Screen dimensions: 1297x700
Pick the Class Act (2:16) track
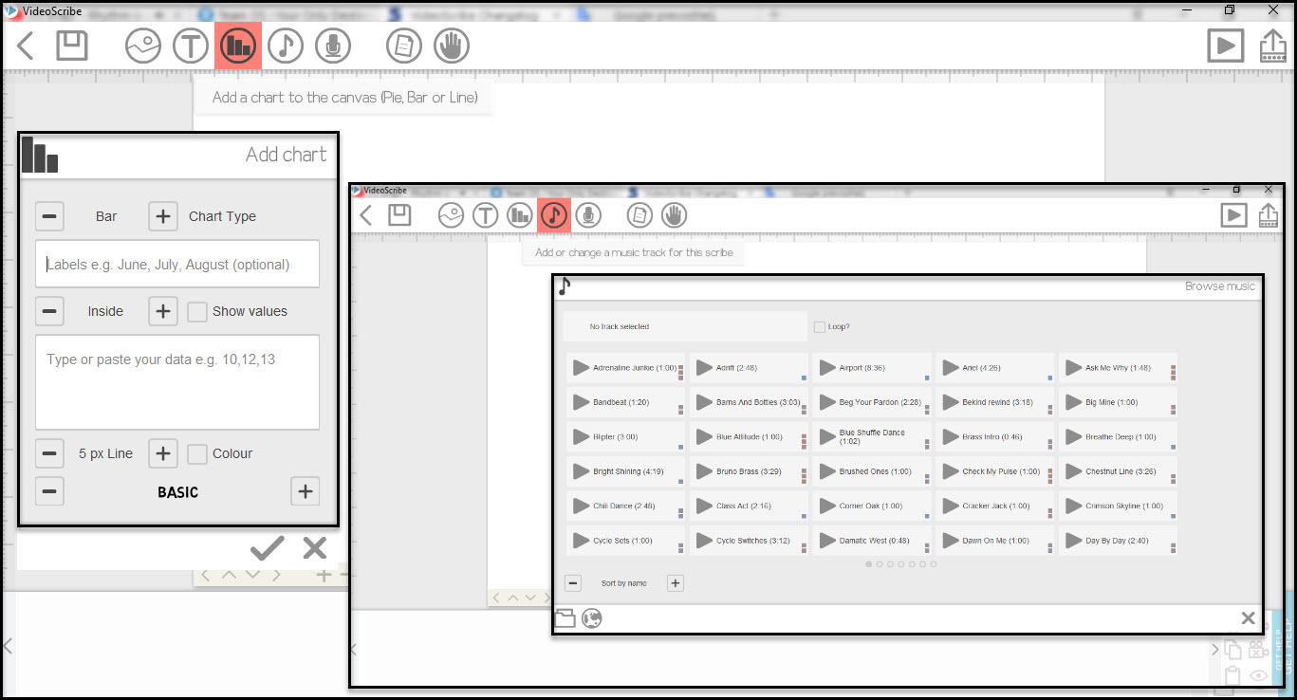(749, 506)
